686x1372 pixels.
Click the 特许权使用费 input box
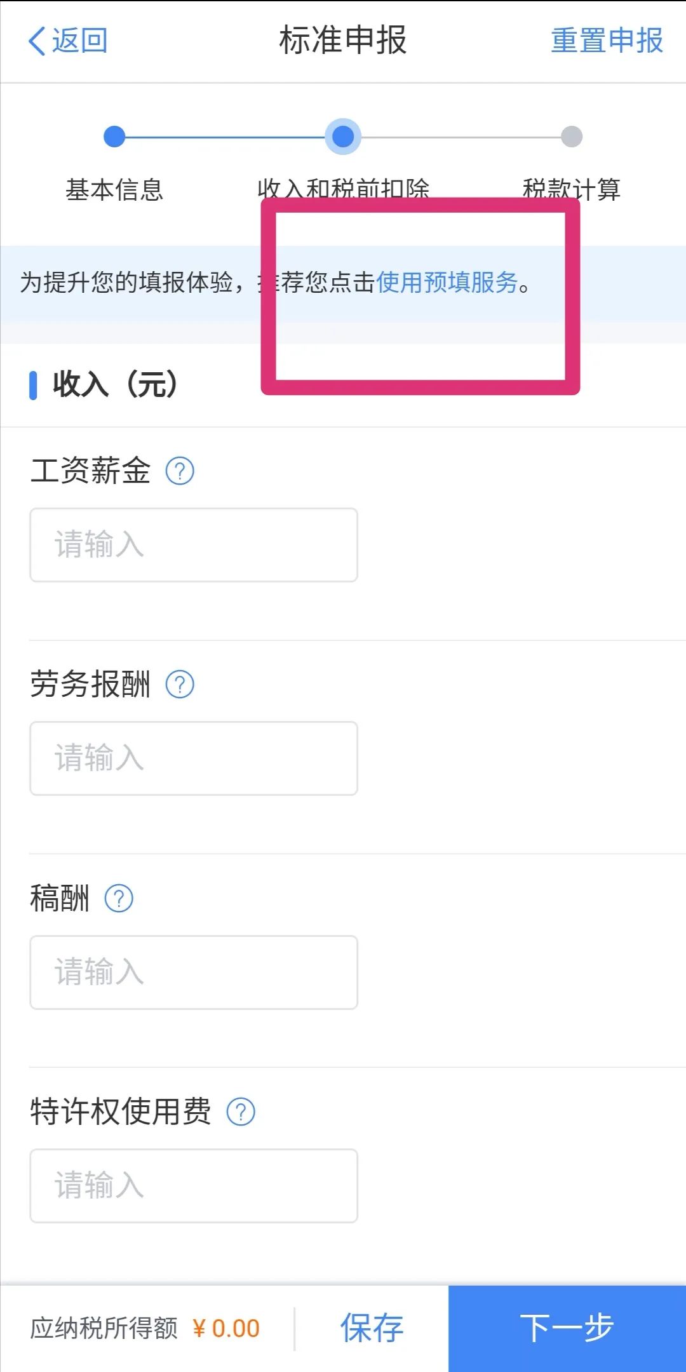(193, 1185)
